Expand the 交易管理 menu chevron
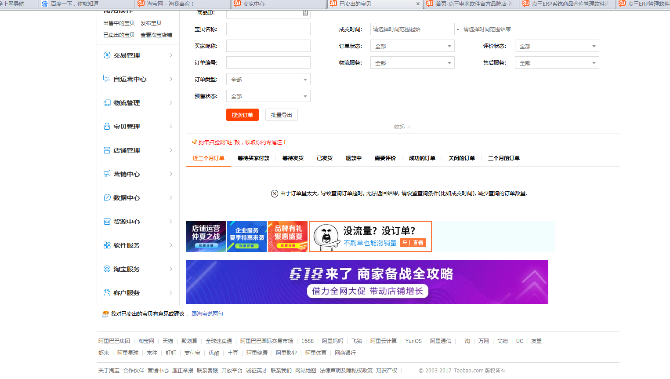This screenshot has width=670, height=379. point(171,55)
